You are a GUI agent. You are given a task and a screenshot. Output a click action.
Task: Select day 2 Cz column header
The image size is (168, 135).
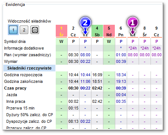tap(73, 31)
